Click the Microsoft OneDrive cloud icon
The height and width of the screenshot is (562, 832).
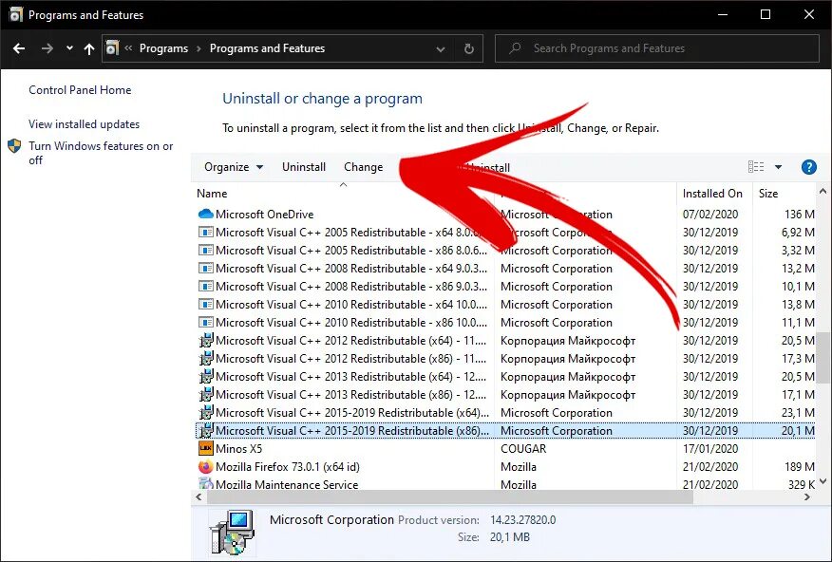point(205,214)
